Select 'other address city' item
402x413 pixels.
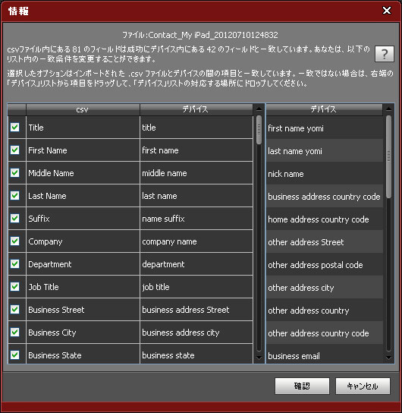pos(325,288)
